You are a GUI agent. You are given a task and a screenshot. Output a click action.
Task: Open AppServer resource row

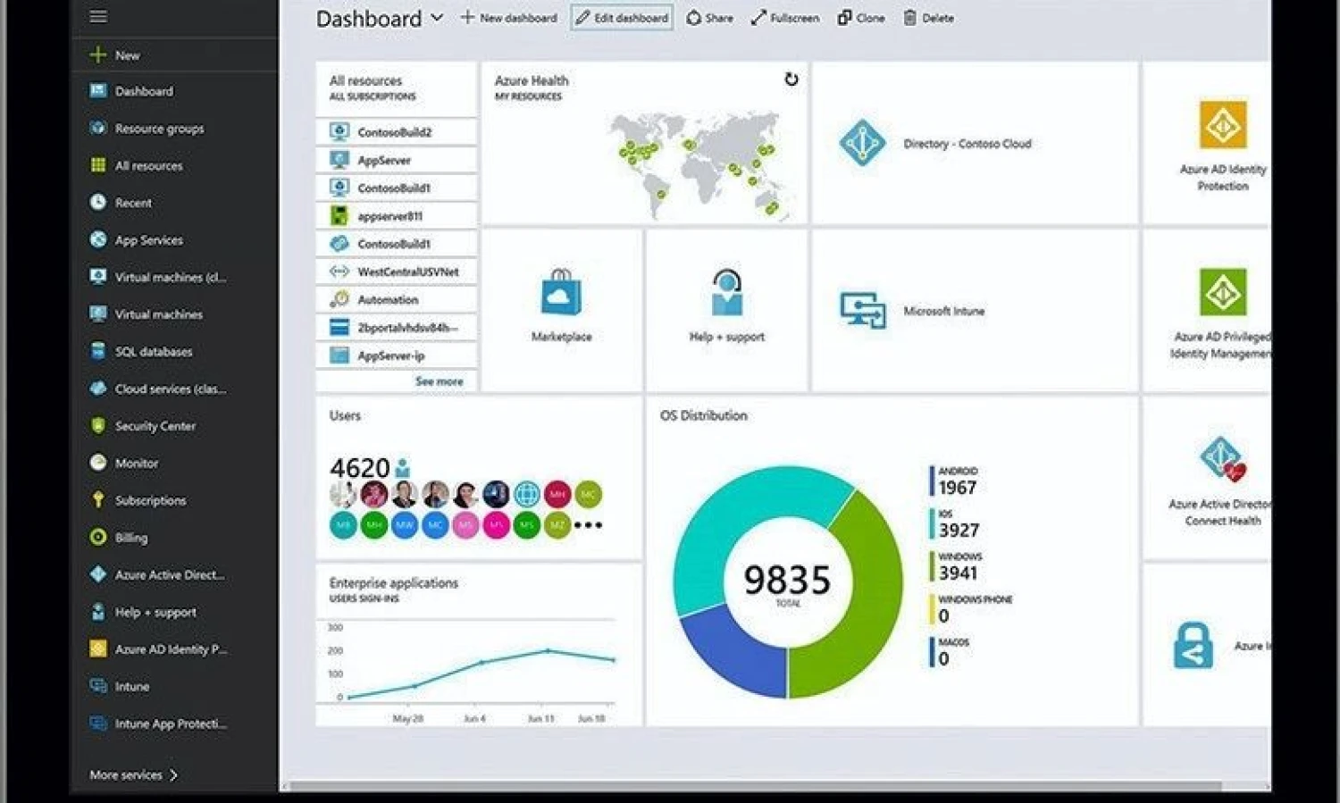(x=396, y=160)
